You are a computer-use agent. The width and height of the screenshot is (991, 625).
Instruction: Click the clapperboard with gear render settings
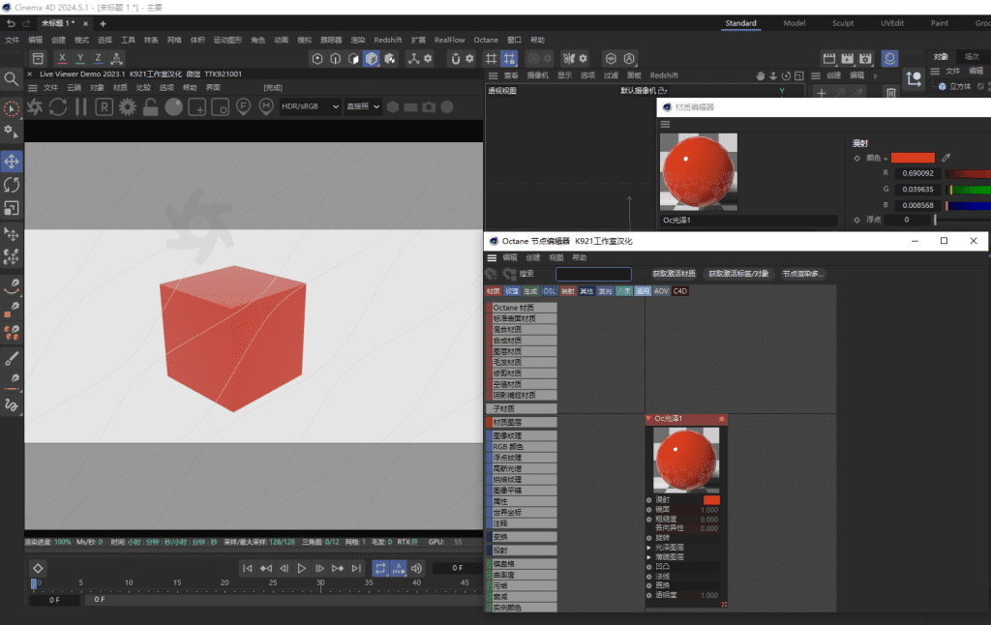point(866,59)
